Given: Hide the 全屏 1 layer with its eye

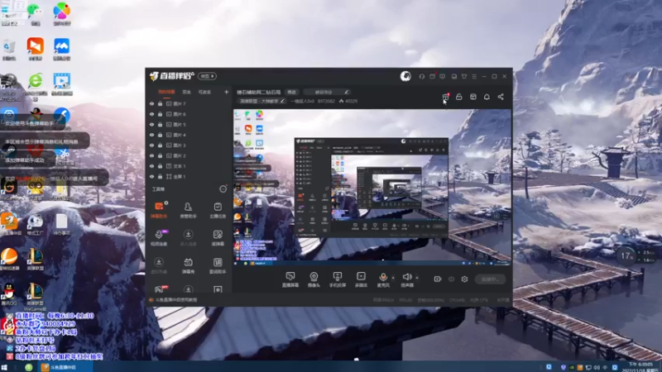Looking at the screenshot, I should (x=152, y=176).
